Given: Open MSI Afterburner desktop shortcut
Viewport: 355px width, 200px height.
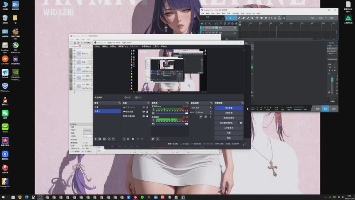Looking at the screenshot, I should tap(16, 48).
